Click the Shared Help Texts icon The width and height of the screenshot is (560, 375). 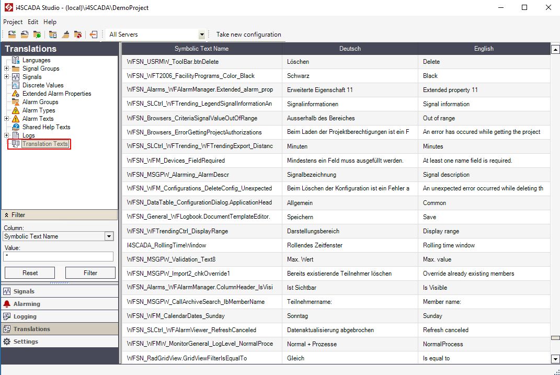click(16, 127)
